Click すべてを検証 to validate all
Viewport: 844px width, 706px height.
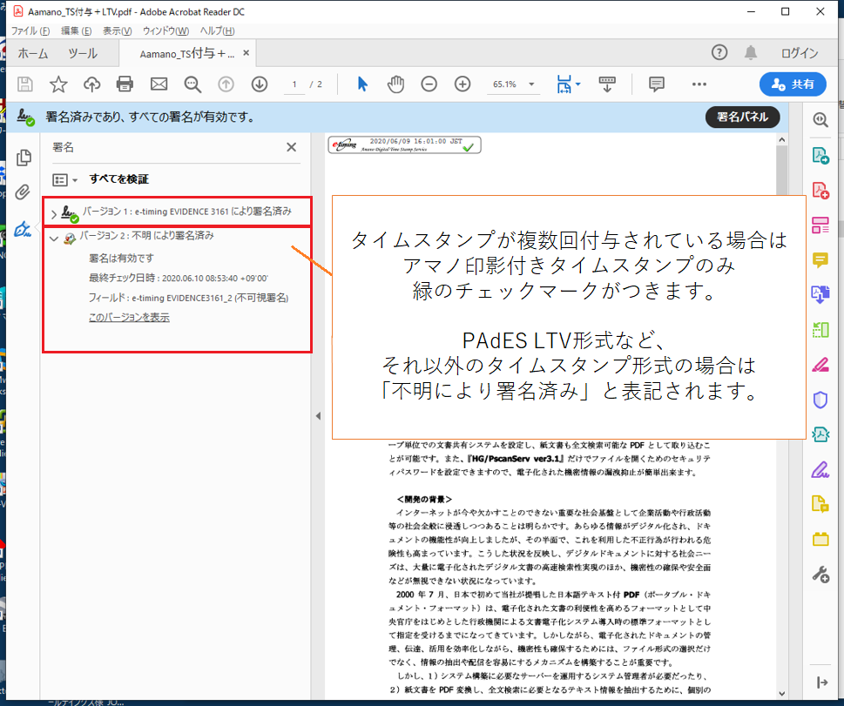[119, 179]
